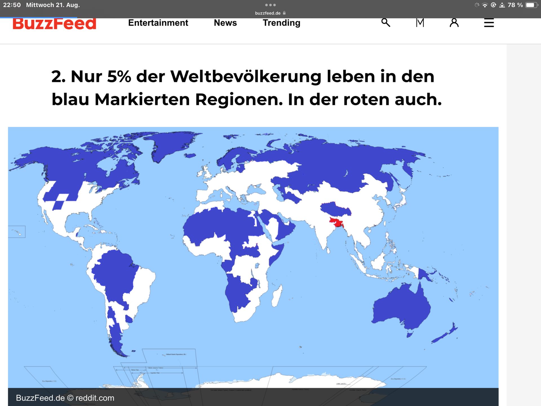Open the Entertainment section

(x=158, y=23)
